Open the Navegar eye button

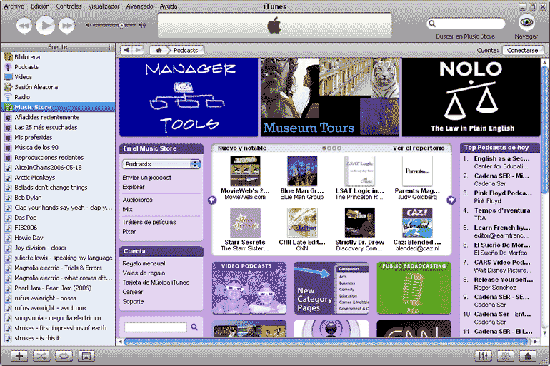coord(526,23)
